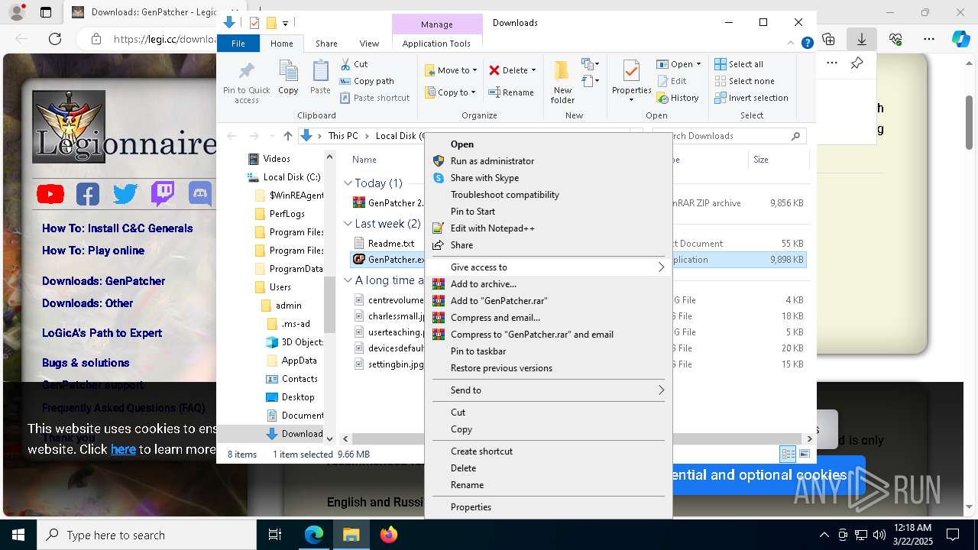Open the Application Tools tab
The height and width of the screenshot is (550, 978).
point(436,44)
